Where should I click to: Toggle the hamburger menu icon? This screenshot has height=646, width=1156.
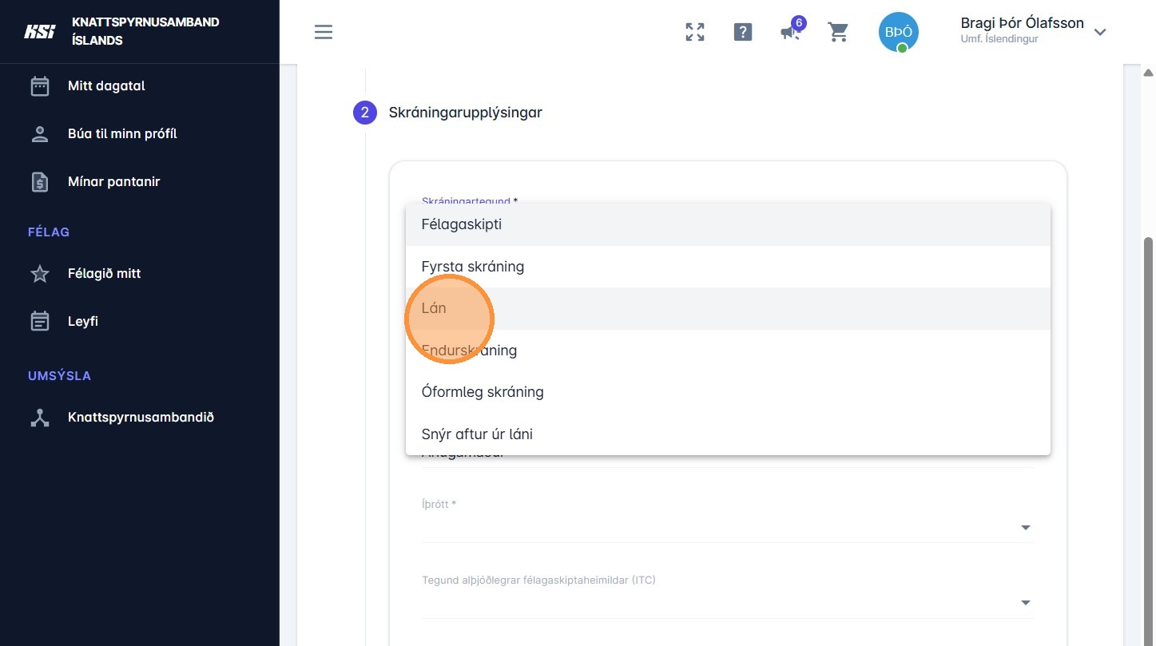(324, 32)
